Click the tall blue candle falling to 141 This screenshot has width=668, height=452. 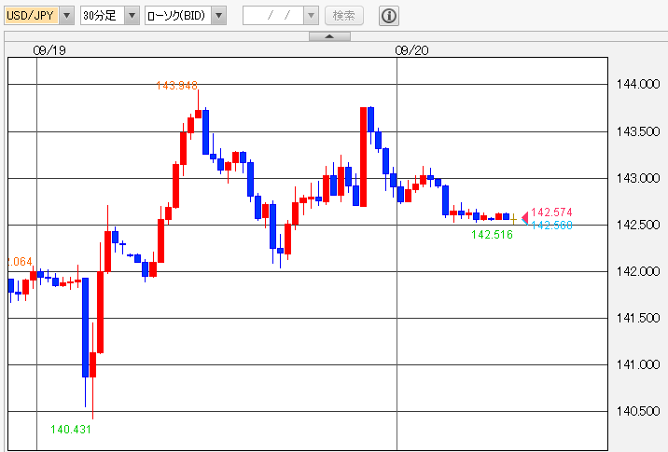pyautogui.click(x=85, y=328)
